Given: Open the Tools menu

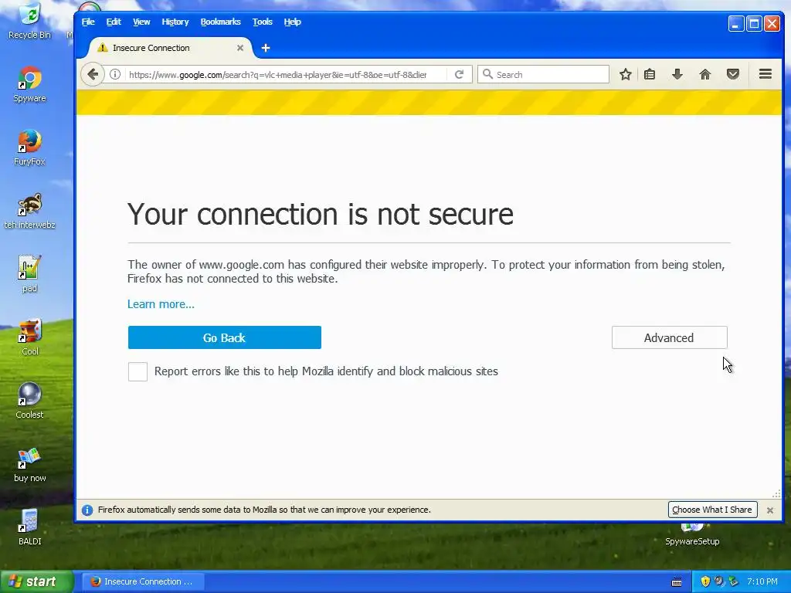Looking at the screenshot, I should [263, 22].
